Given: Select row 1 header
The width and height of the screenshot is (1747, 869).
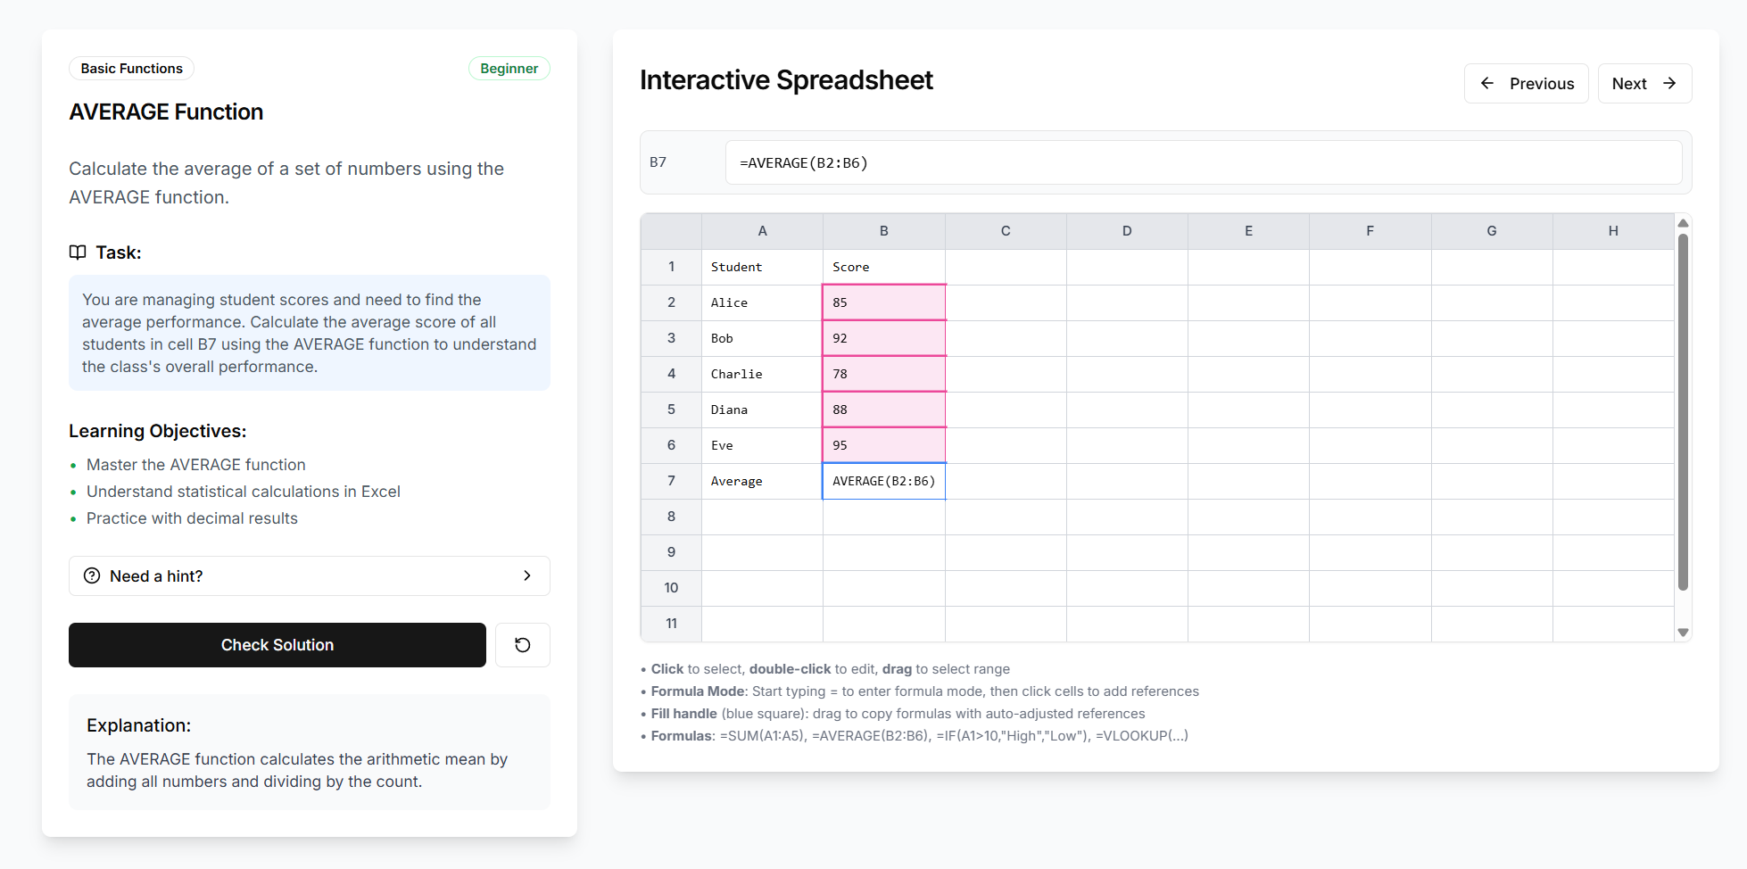Looking at the screenshot, I should 671,267.
